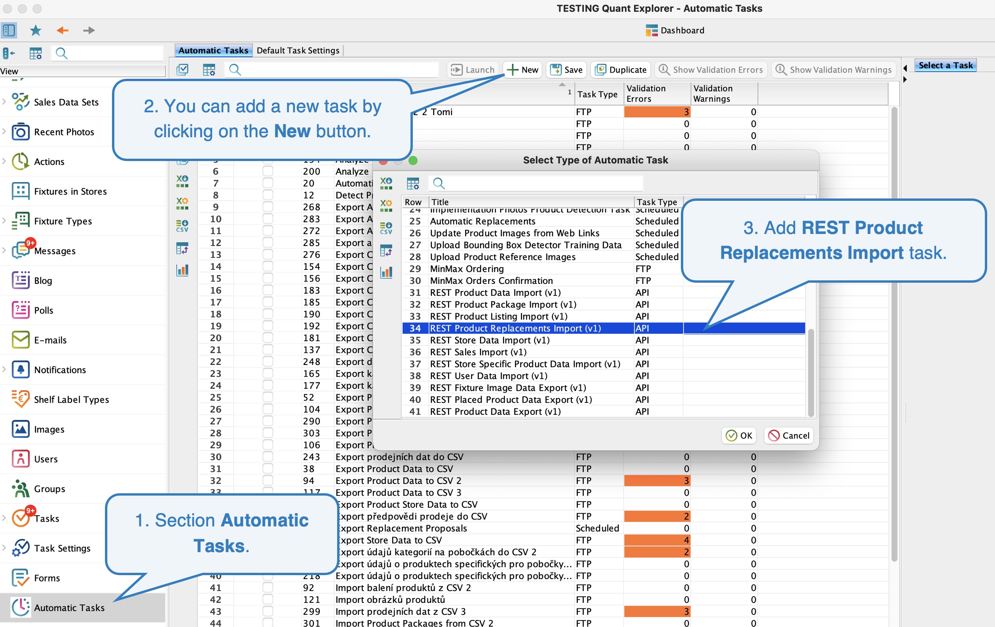Open the Sales Data Sets section
The height and width of the screenshot is (627, 995).
pyautogui.click(x=66, y=102)
